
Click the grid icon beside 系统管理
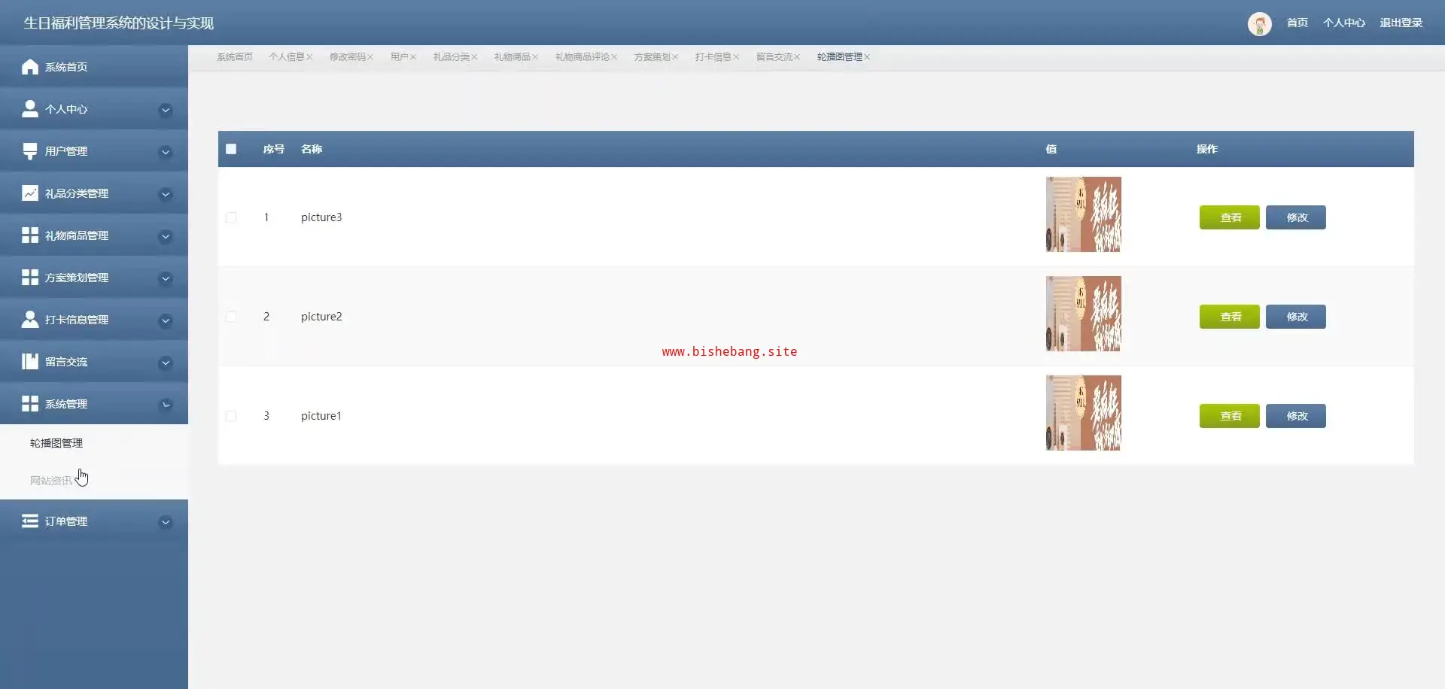tap(30, 404)
